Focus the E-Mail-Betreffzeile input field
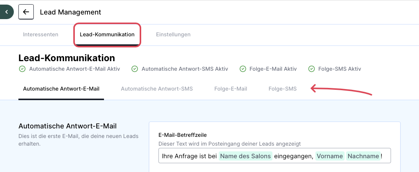The height and width of the screenshot is (172, 419). [275, 156]
